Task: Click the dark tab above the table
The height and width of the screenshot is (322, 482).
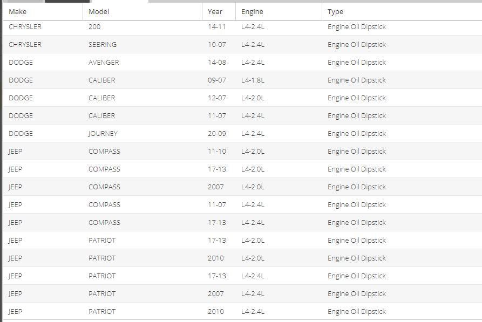Action: pyautogui.click(x=67, y=1)
